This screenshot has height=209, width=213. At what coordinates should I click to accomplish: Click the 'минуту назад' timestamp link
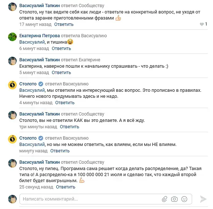pos(32,151)
